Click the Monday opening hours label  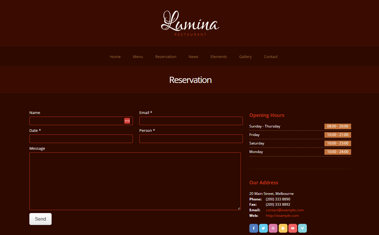(x=256, y=152)
